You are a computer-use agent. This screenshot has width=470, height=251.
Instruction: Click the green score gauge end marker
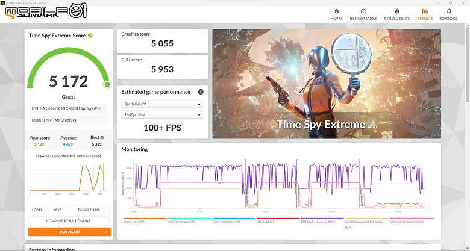point(107,85)
